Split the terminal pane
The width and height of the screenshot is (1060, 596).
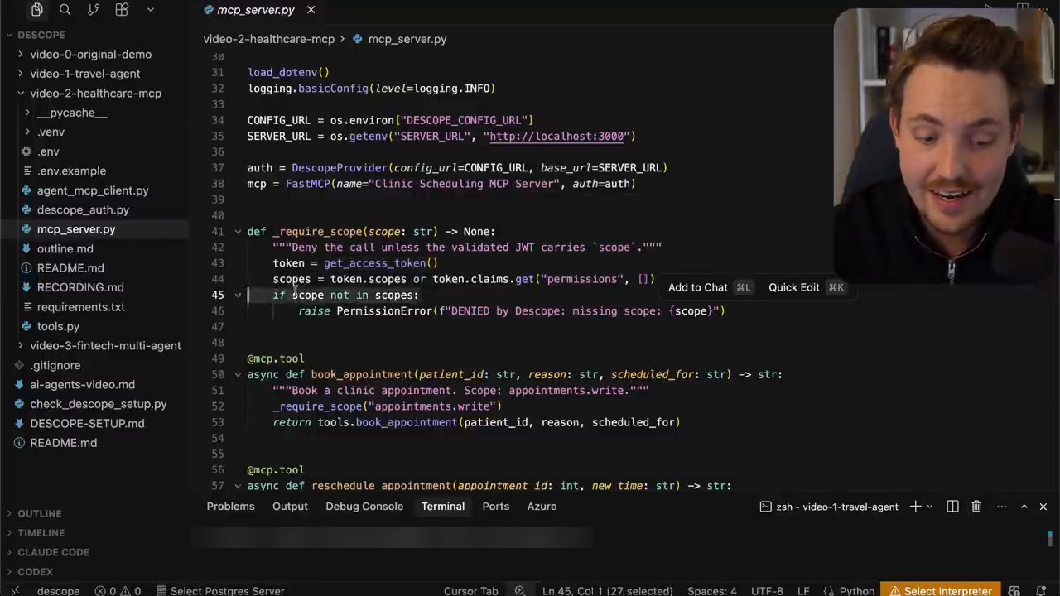[x=952, y=507]
